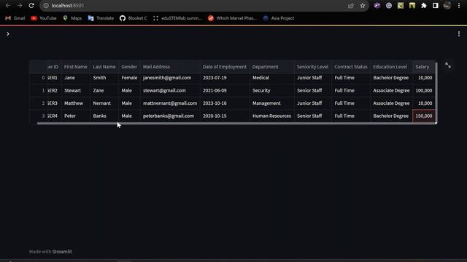Select the cell containing Peter
The image size is (467, 262).
[x=76, y=116]
